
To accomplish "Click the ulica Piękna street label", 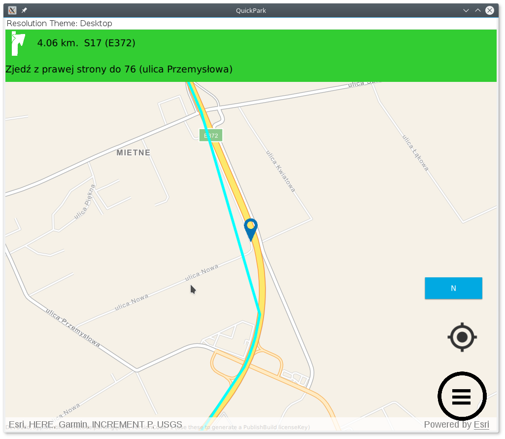I will tap(85, 202).
